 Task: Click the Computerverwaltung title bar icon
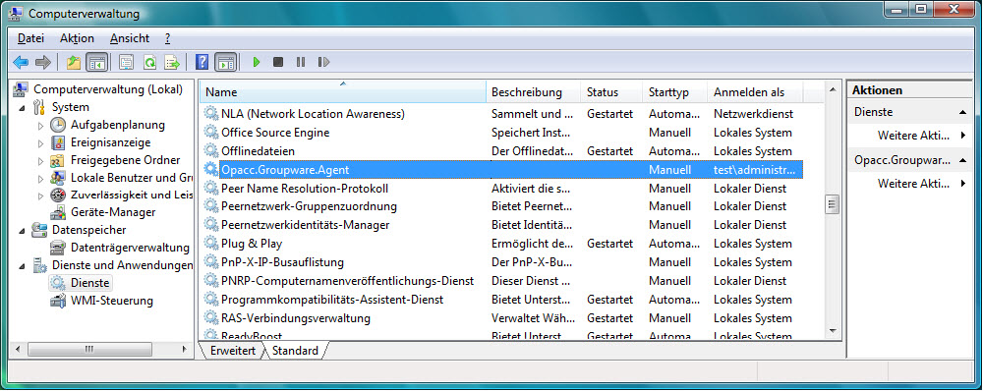point(17,13)
